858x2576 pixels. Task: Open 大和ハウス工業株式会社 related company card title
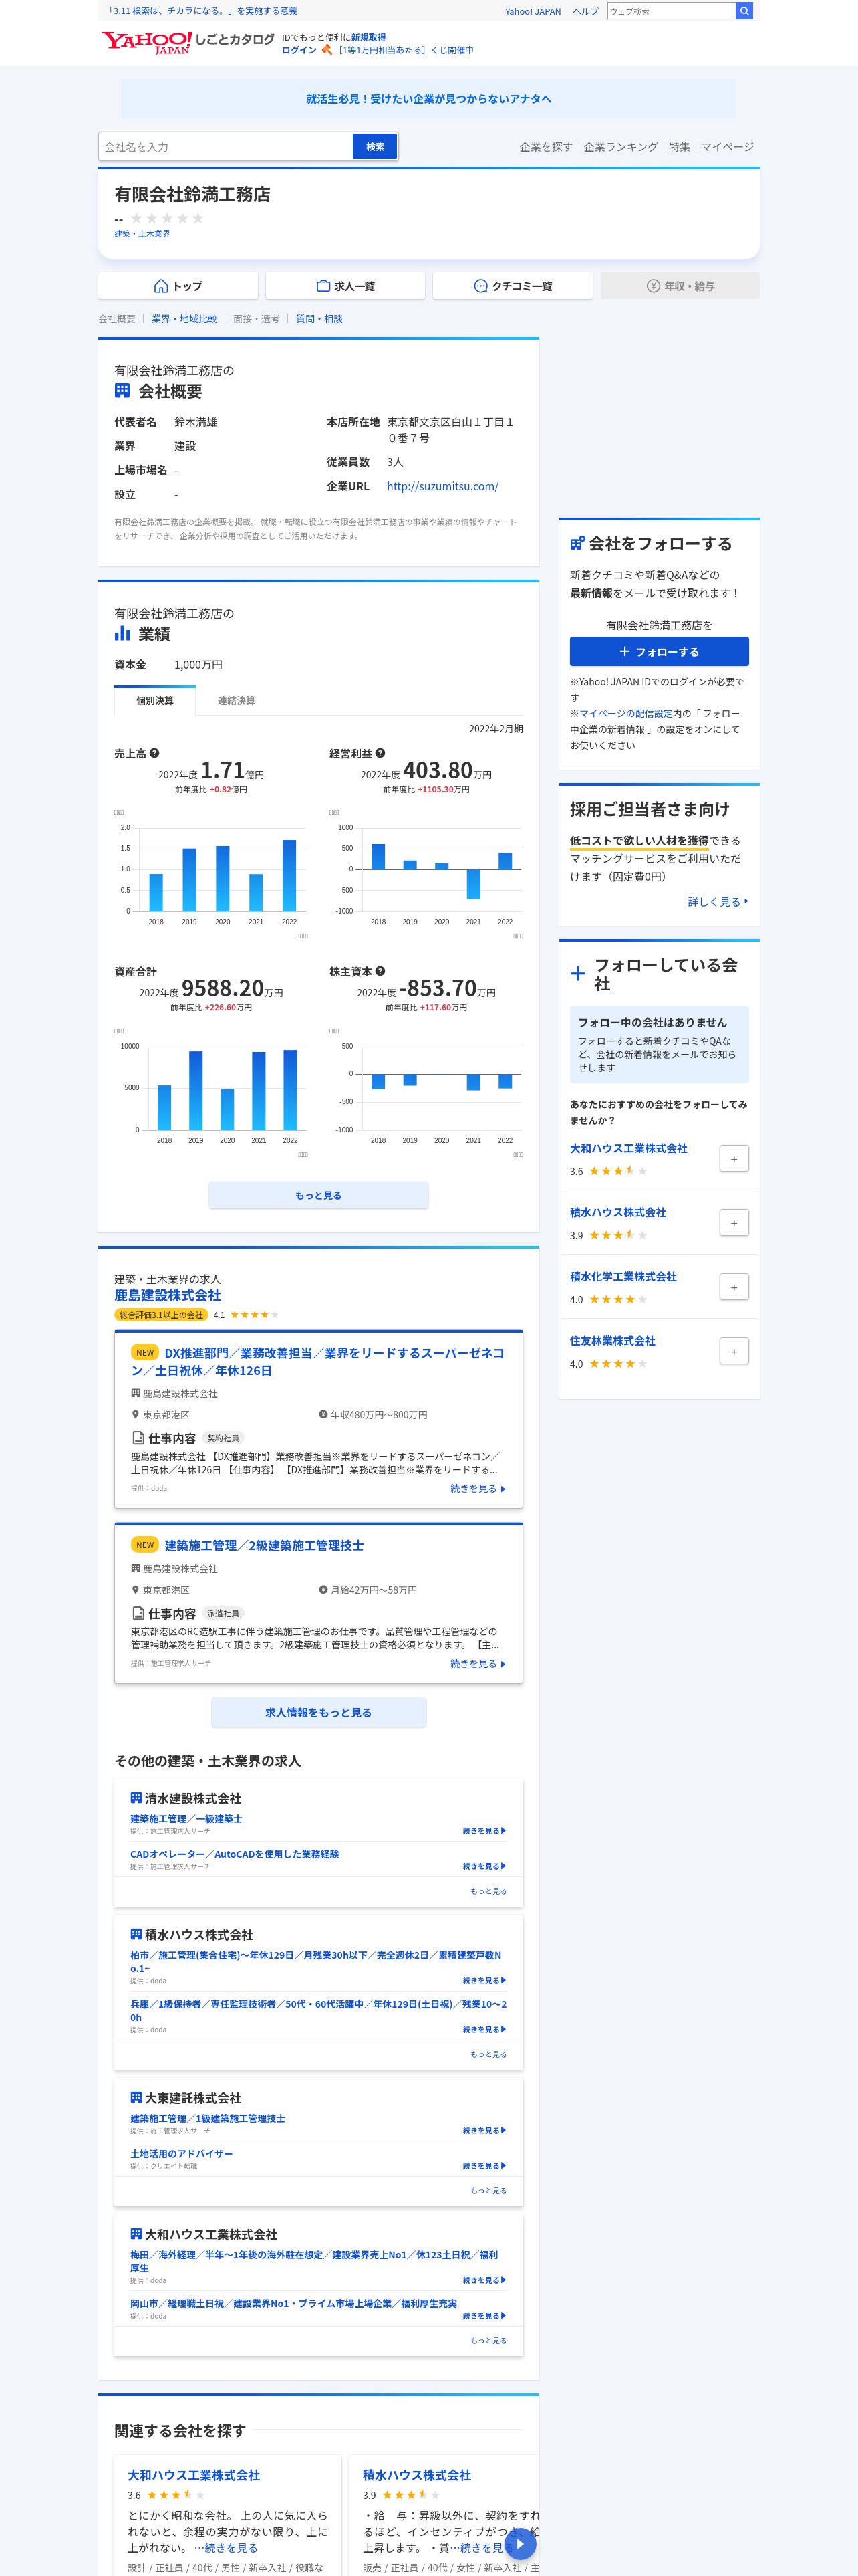pyautogui.click(x=194, y=2475)
